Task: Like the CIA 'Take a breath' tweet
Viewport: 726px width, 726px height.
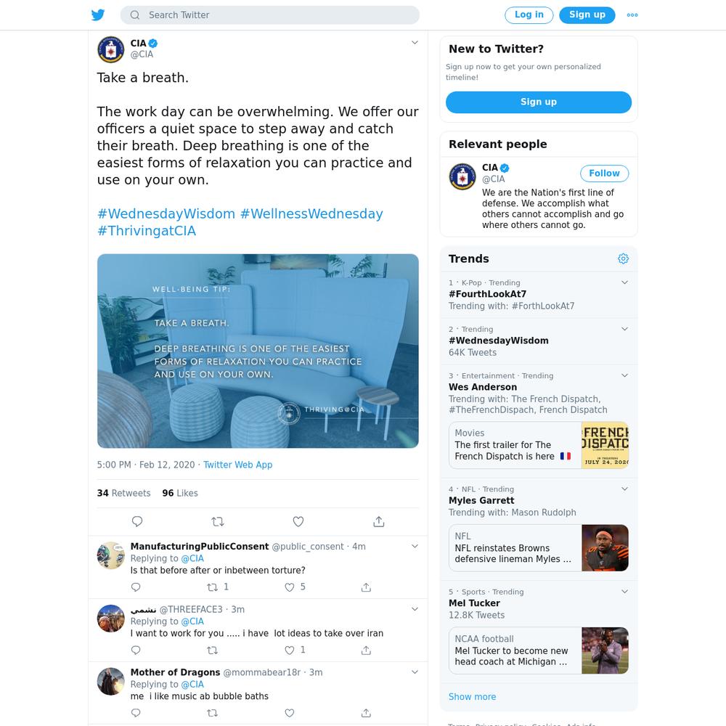Action: coord(298,521)
